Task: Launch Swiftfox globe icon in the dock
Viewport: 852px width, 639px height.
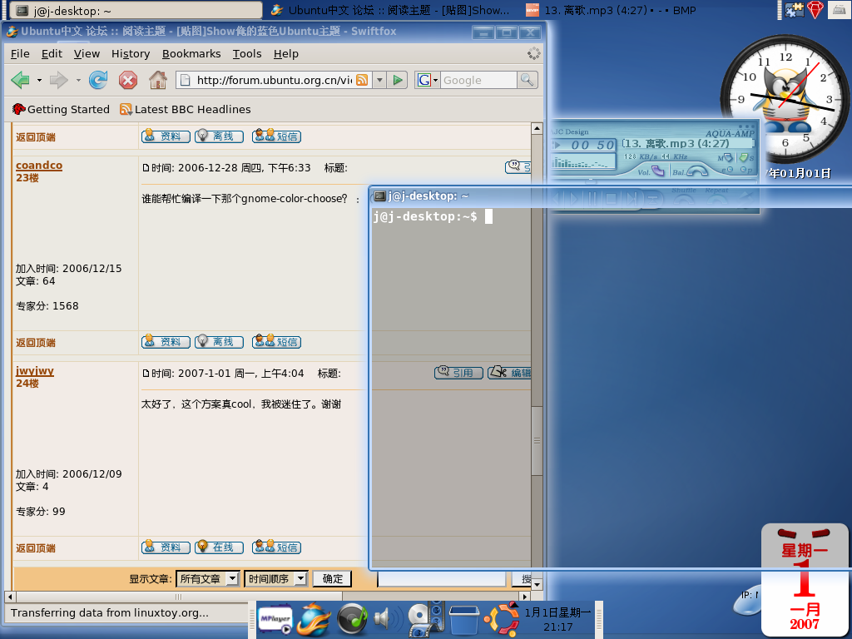Action: click(x=314, y=619)
